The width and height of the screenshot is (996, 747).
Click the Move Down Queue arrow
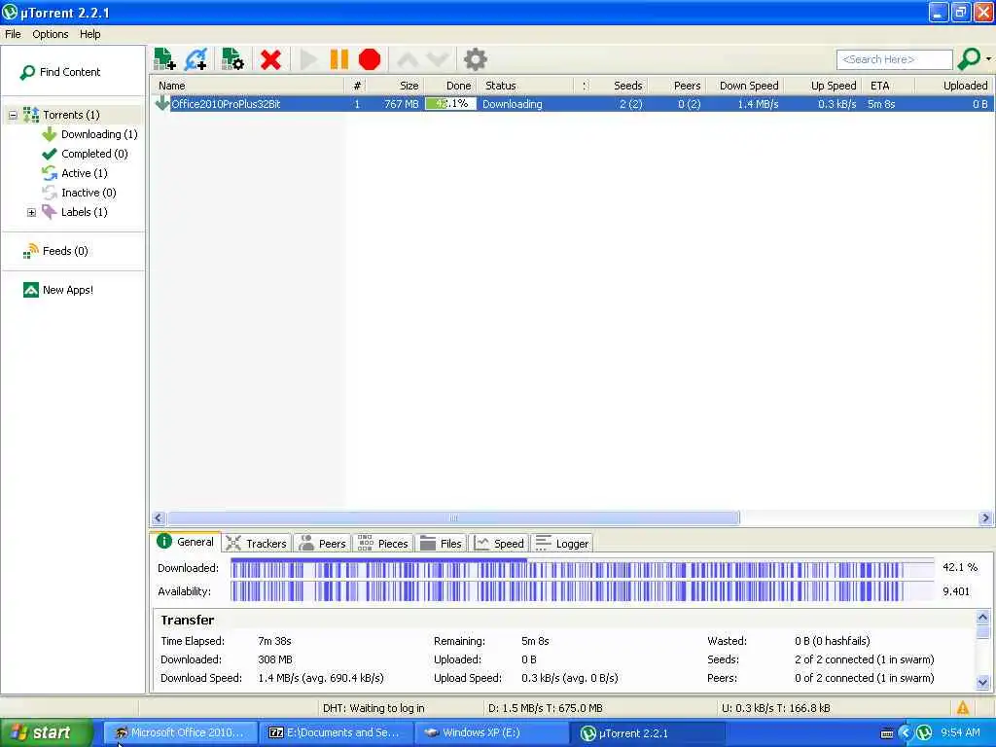point(437,59)
